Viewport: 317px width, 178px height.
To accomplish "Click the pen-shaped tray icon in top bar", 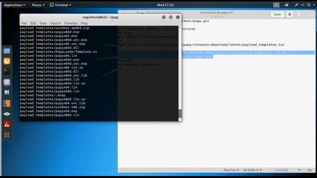I will pyautogui.click(x=296, y=5).
